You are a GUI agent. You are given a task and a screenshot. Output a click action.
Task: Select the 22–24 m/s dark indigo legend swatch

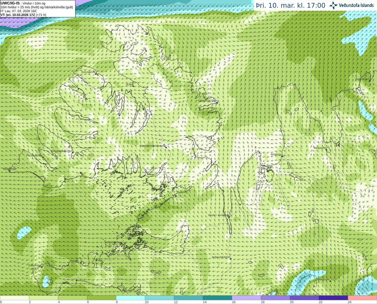point(333,298)
